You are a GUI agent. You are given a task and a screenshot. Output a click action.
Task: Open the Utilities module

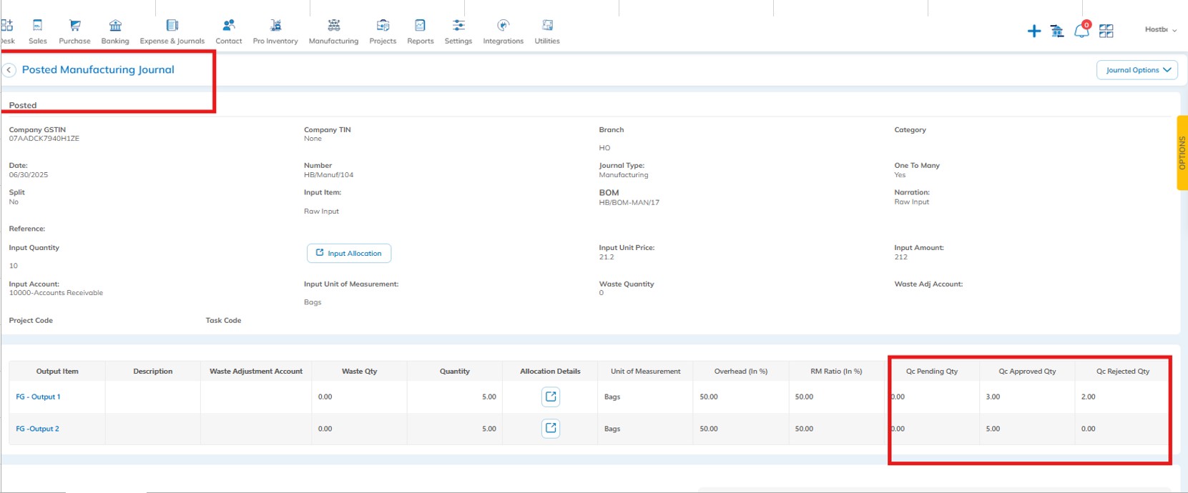547,32
